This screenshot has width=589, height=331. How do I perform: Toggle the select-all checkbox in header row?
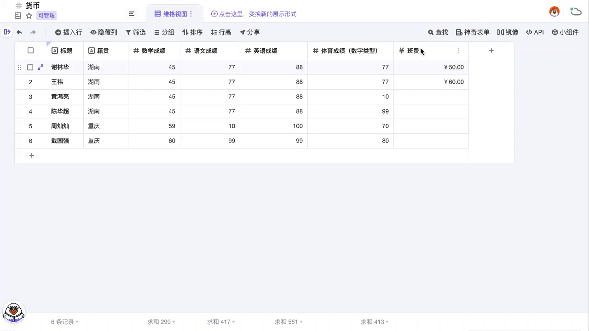coord(30,51)
